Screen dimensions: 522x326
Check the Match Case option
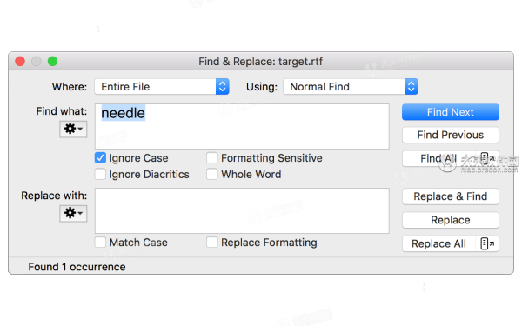100,243
